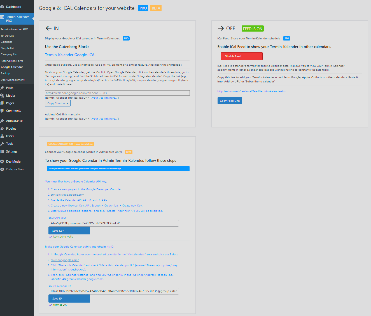This screenshot has height=316, width=371.
Task: Click the 'Adding ICAL link manually:' text
Action: coord(63,115)
